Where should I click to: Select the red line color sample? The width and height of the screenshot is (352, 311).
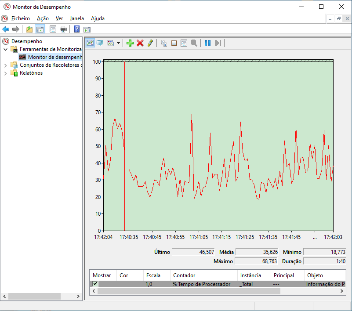coord(131,284)
